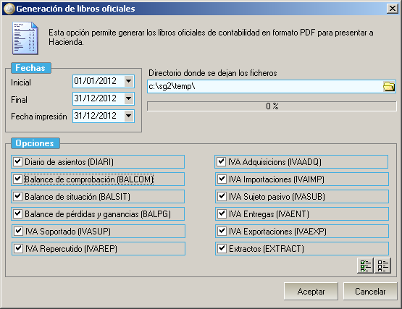Toggle IVA Exportaciones (IVAEXP) checkbox
Screen dimensions: 402x309
(x=222, y=231)
